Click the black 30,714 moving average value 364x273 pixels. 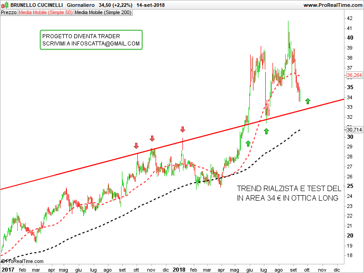click(x=354, y=130)
